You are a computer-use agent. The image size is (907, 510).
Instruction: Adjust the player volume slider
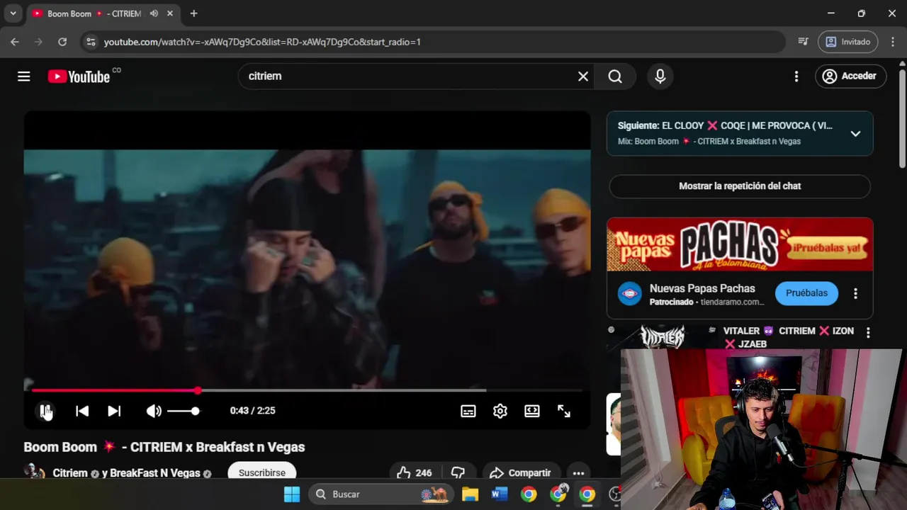tap(184, 411)
